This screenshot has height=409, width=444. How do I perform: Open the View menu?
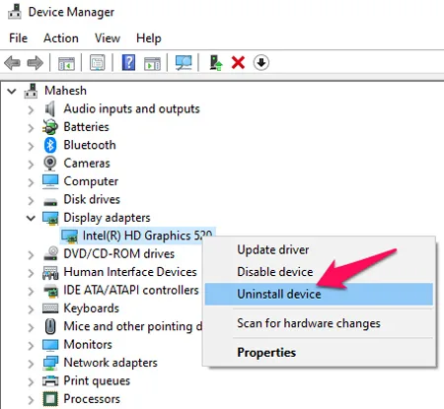pos(108,38)
